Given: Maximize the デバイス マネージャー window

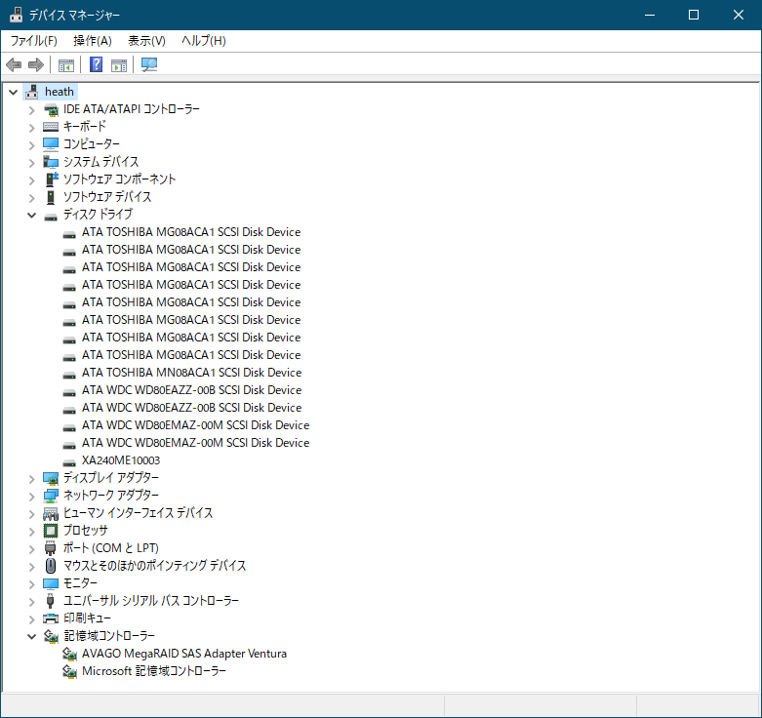Looking at the screenshot, I should point(694,15).
